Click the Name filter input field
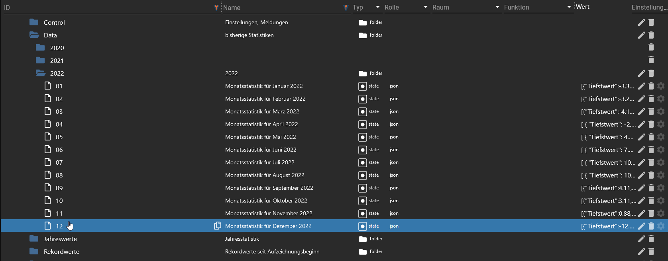Image resolution: width=668 pixels, height=261 pixels. (281, 8)
